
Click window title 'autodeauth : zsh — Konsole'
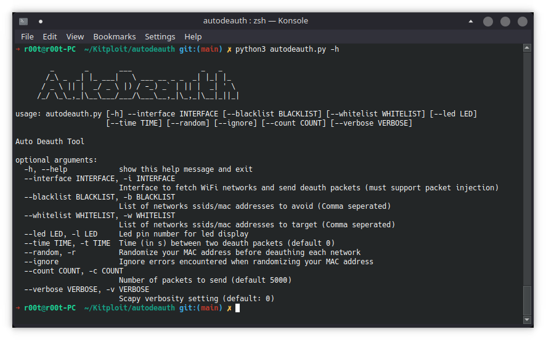pyautogui.click(x=256, y=21)
